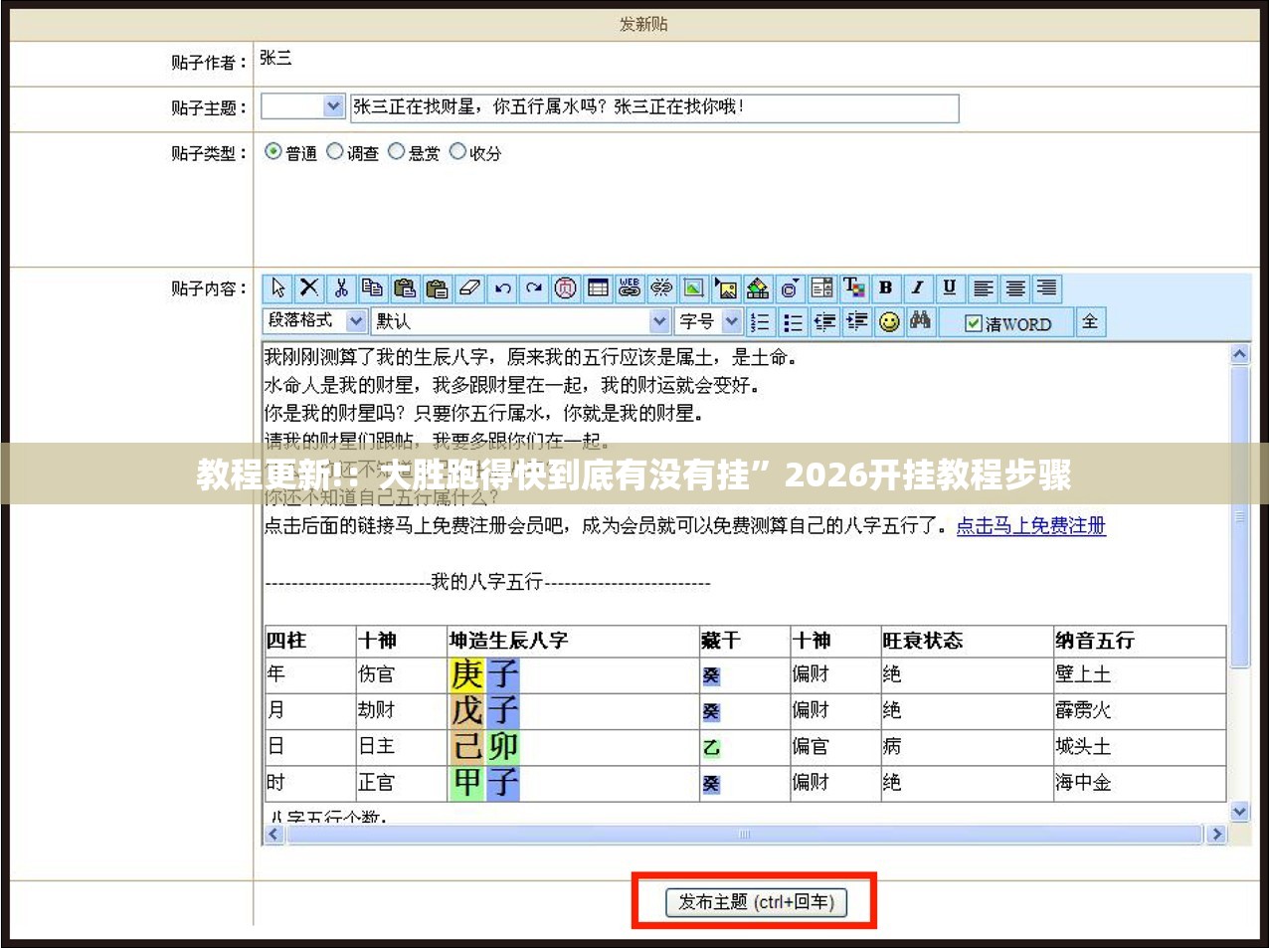
Task: Click the green 甲 character cell
Action: click(x=467, y=783)
